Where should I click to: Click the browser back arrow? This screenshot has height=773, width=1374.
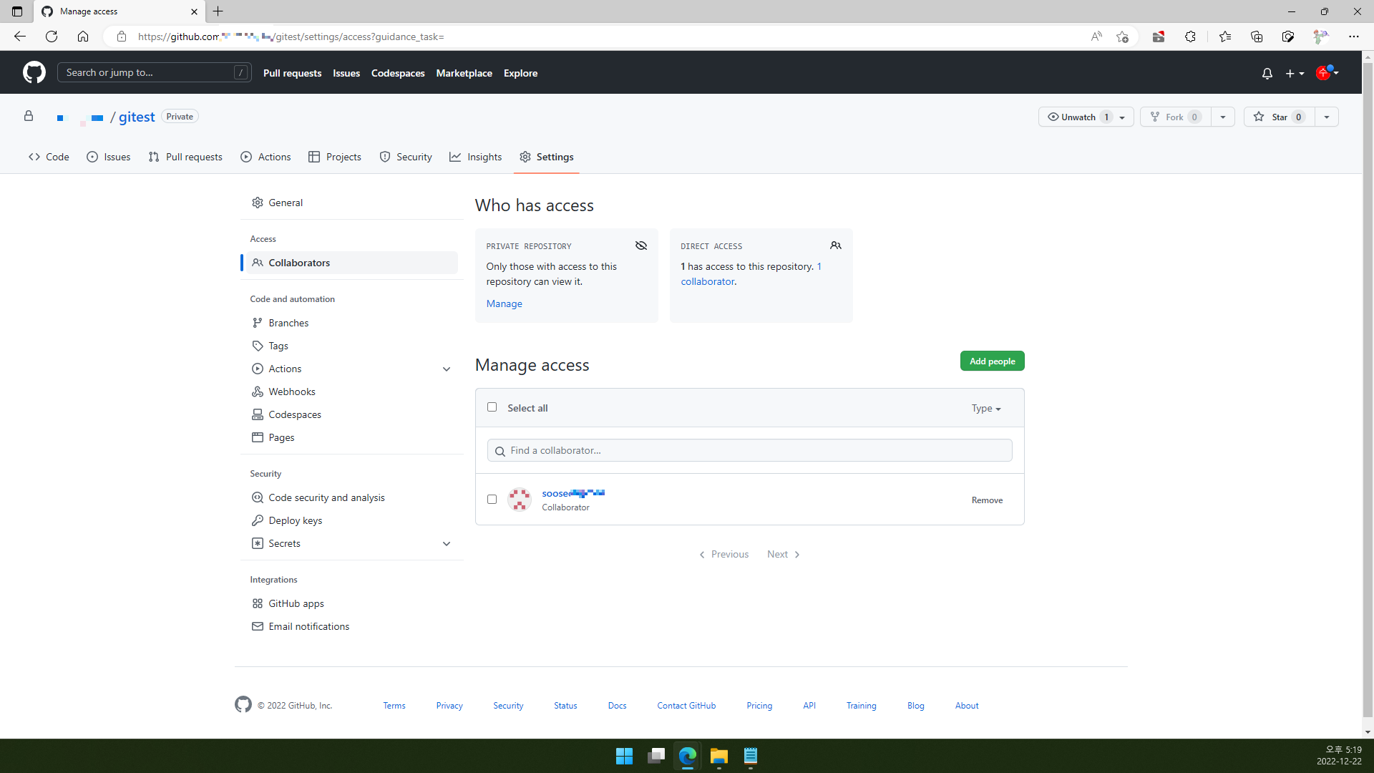[x=20, y=37]
